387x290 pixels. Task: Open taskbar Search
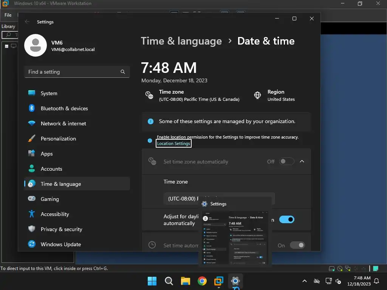pos(169,281)
